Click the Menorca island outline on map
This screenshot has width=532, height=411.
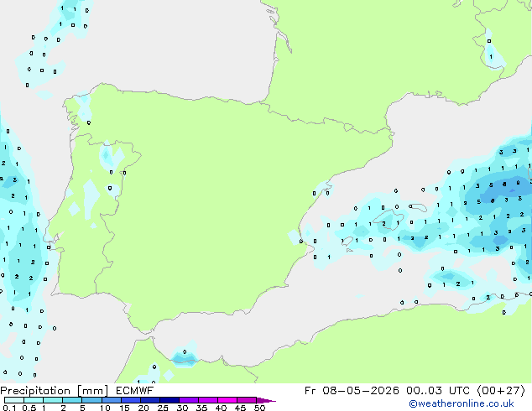pyautogui.click(x=418, y=207)
